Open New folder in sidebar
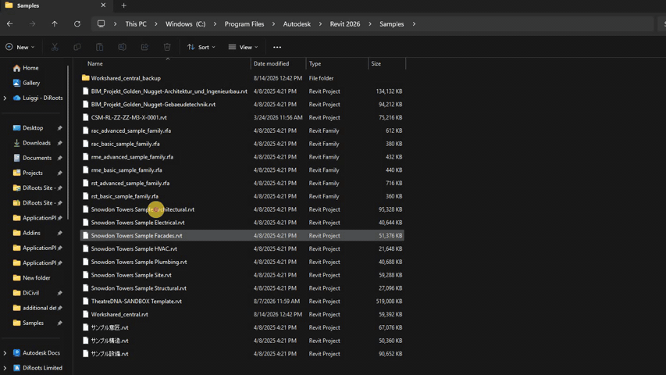The width and height of the screenshot is (666, 375). click(x=32, y=278)
